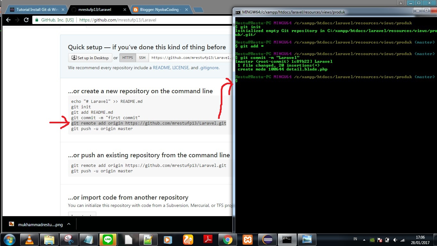The height and width of the screenshot is (246, 437).
Task: Open the blank document taskbar icon
Action: point(128,239)
